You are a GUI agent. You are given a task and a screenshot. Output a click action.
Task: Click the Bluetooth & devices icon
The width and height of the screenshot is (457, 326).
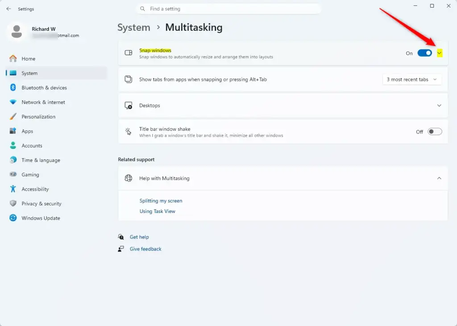(x=13, y=88)
